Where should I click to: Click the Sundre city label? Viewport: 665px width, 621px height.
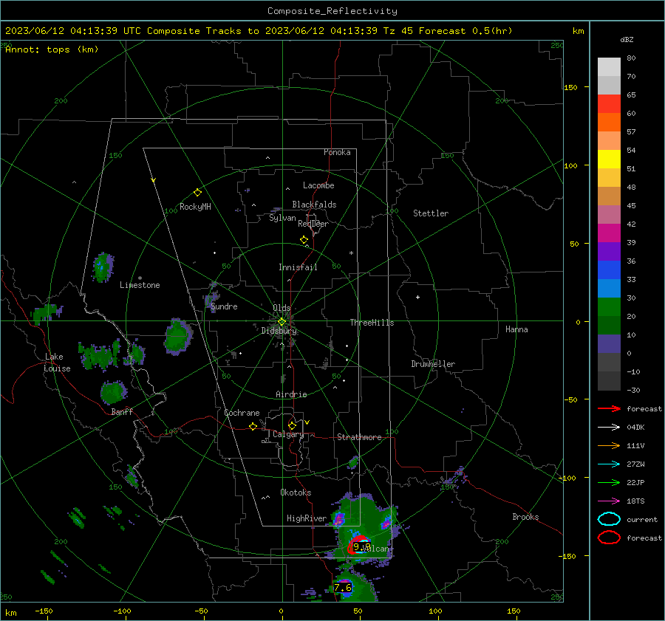224,306
